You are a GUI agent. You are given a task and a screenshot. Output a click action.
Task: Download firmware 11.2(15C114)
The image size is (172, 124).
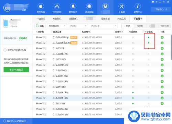click(162, 87)
